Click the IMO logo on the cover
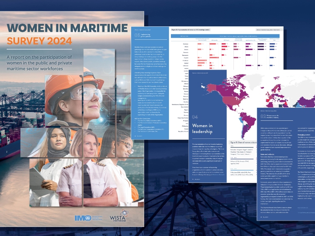This screenshot has height=236, width=315. pos(88,218)
